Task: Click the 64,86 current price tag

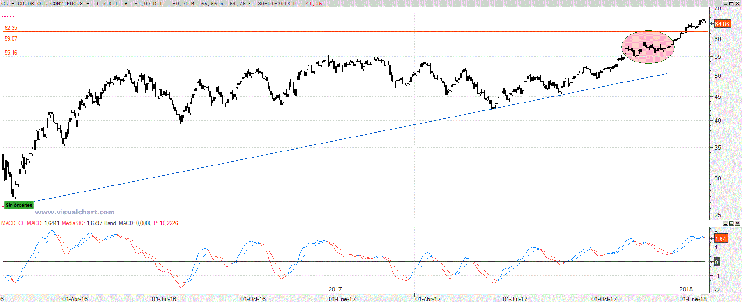Action: tap(721, 24)
